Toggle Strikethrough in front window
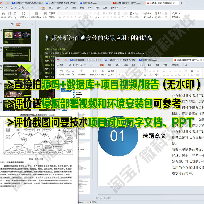 pyautogui.click(x=131, y=75)
